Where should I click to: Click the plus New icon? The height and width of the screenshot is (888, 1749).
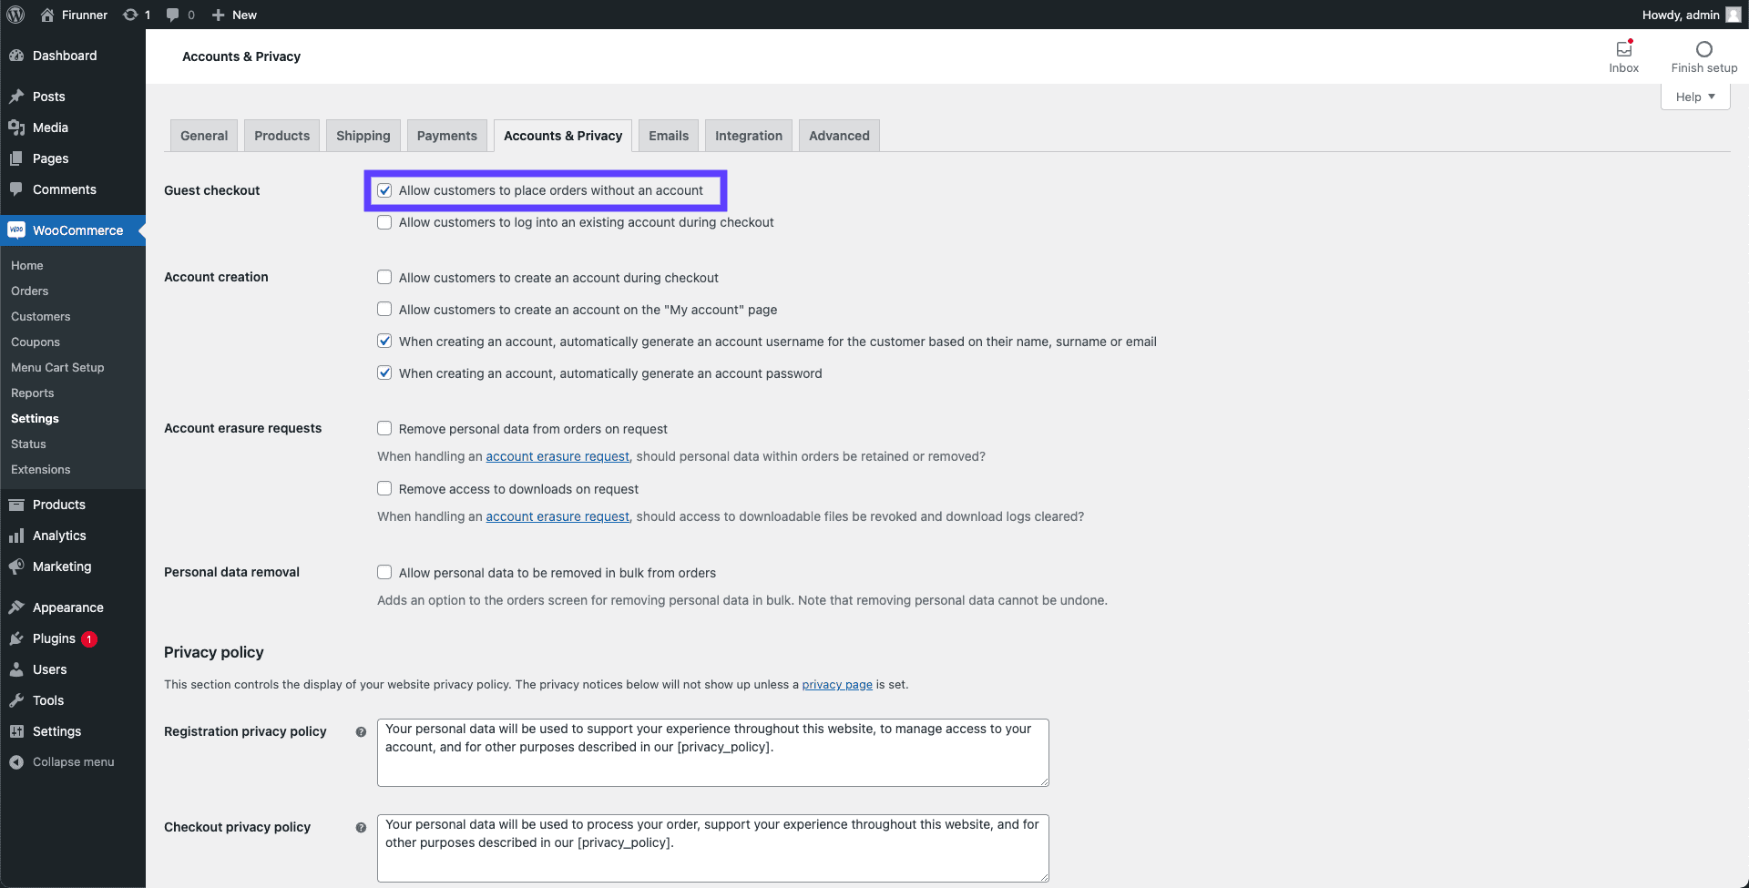click(x=218, y=15)
